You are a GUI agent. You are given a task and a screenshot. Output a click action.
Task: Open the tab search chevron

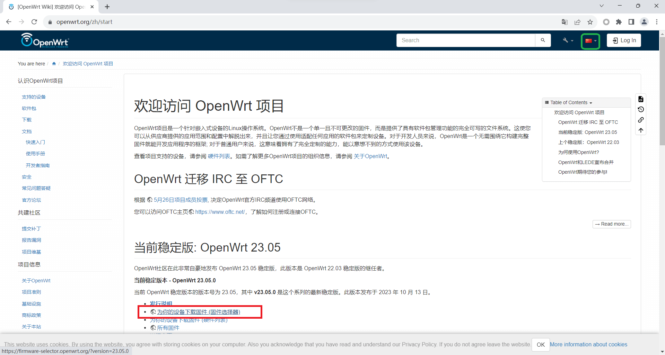pyautogui.click(x=602, y=6)
